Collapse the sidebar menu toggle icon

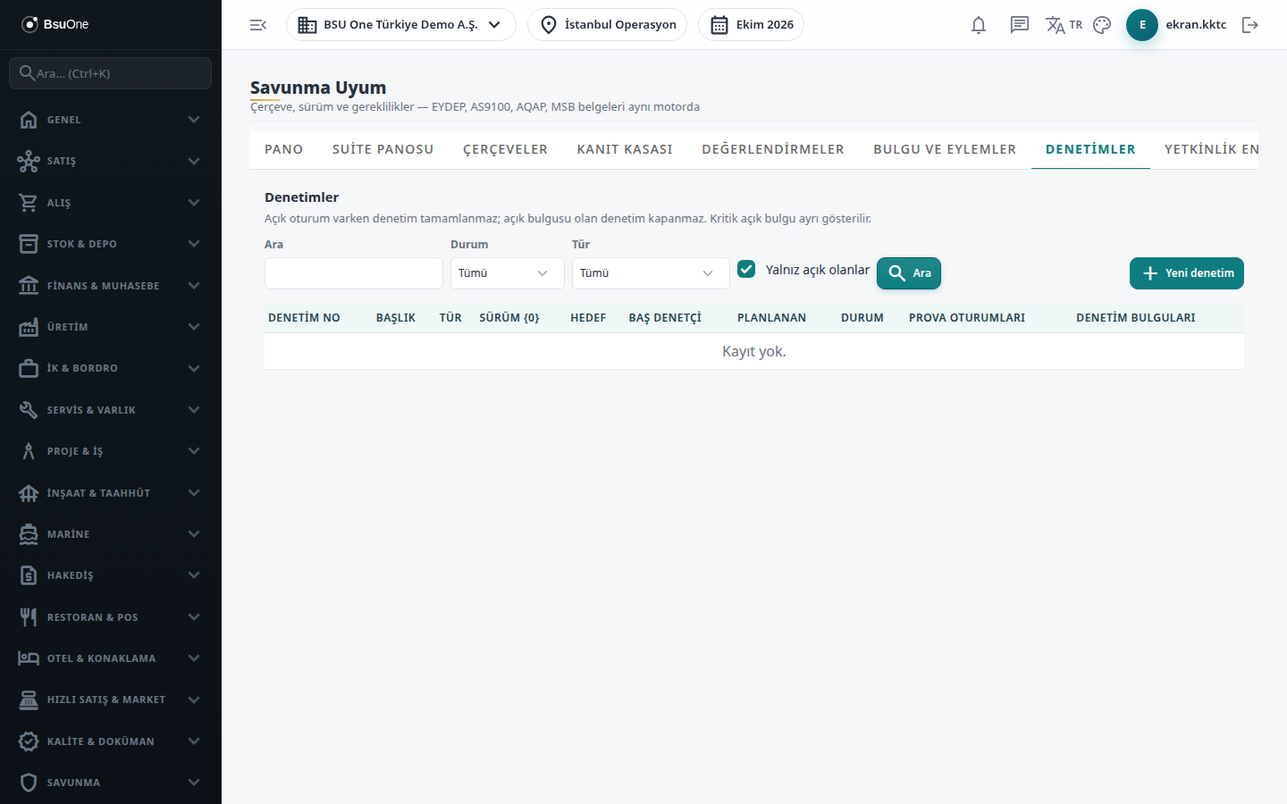pos(258,25)
